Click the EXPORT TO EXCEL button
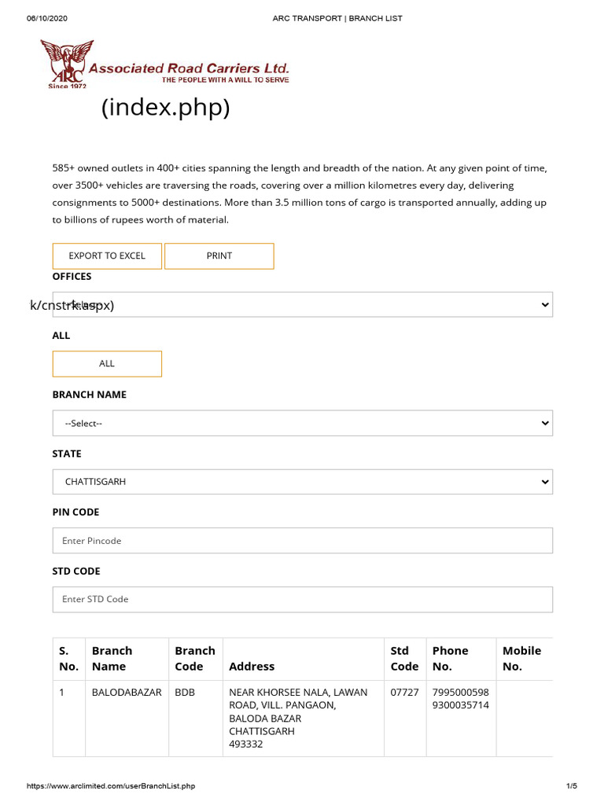Viewport: 604px width, 805px height. [107, 255]
